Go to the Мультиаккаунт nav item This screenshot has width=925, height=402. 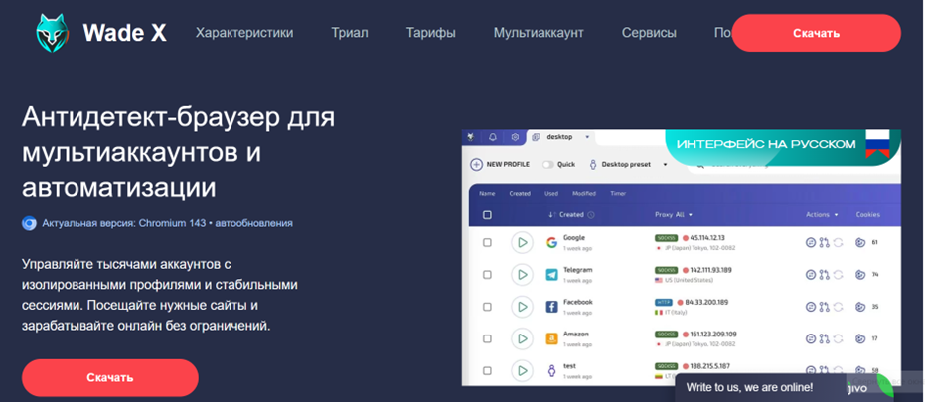539,33
